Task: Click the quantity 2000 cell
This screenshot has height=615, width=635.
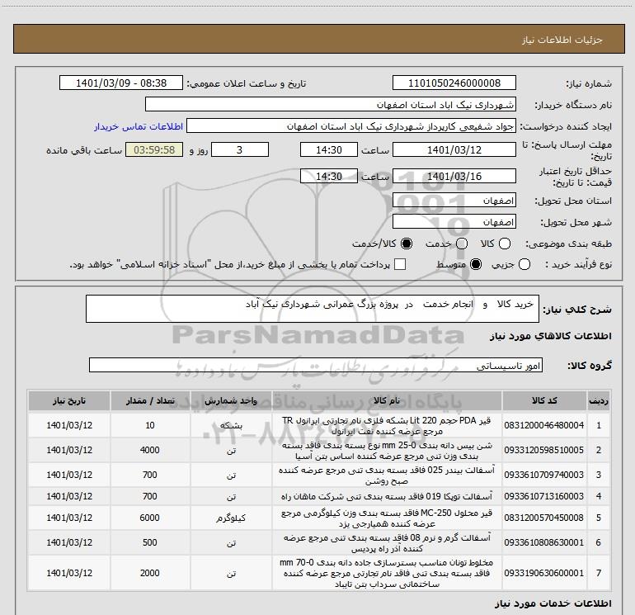Action: (150, 573)
